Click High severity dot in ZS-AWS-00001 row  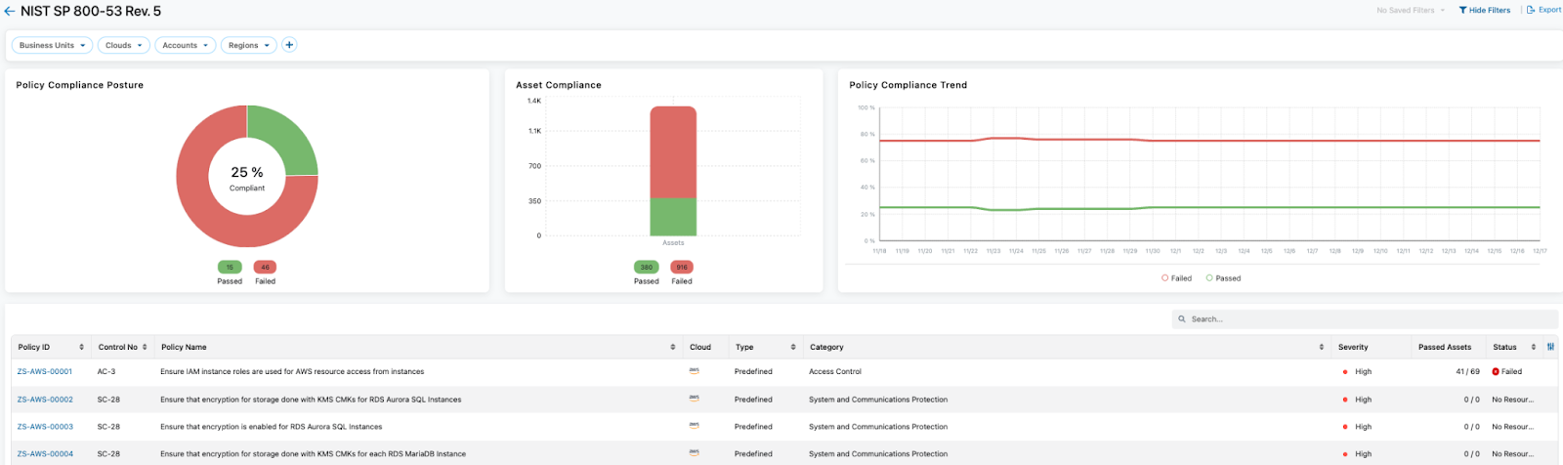(1345, 372)
